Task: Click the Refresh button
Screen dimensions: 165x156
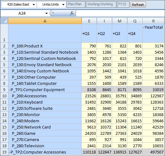Action: (138, 5)
